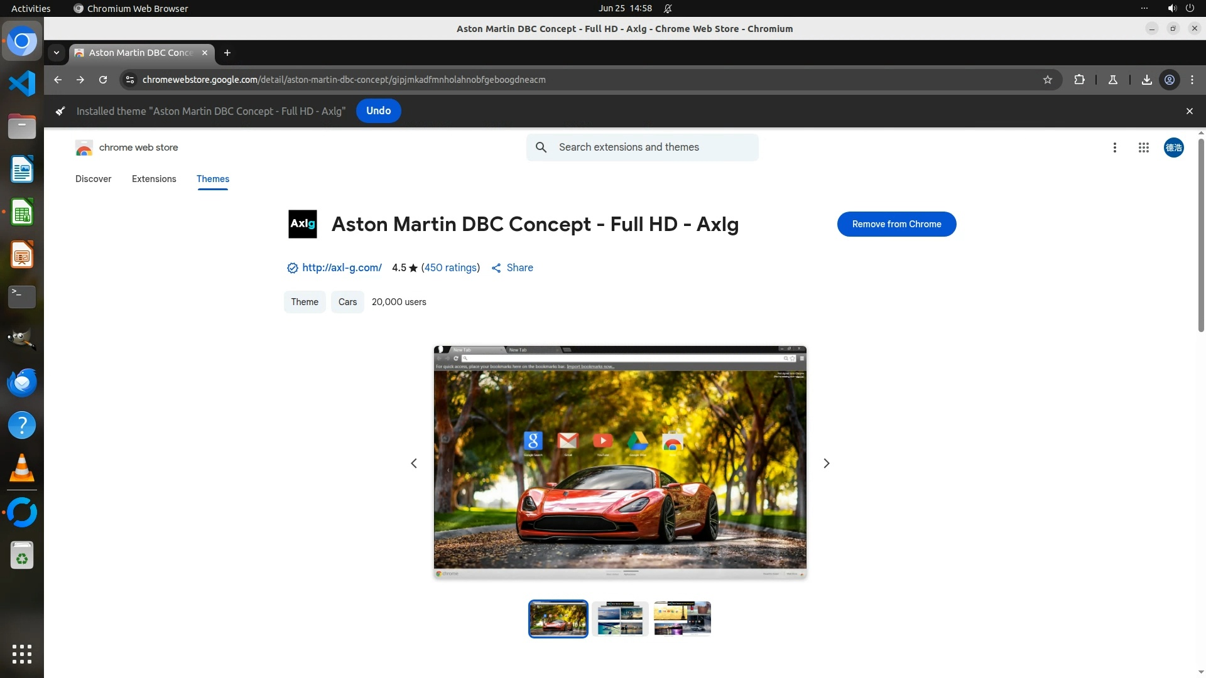1206x678 pixels.
Task: View site information icon in address bar
Action: click(130, 80)
